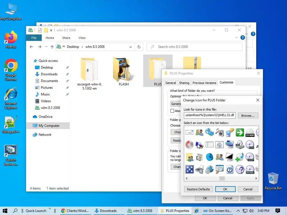
Task: Open the File menu in Explorer
Action: coord(34,38)
